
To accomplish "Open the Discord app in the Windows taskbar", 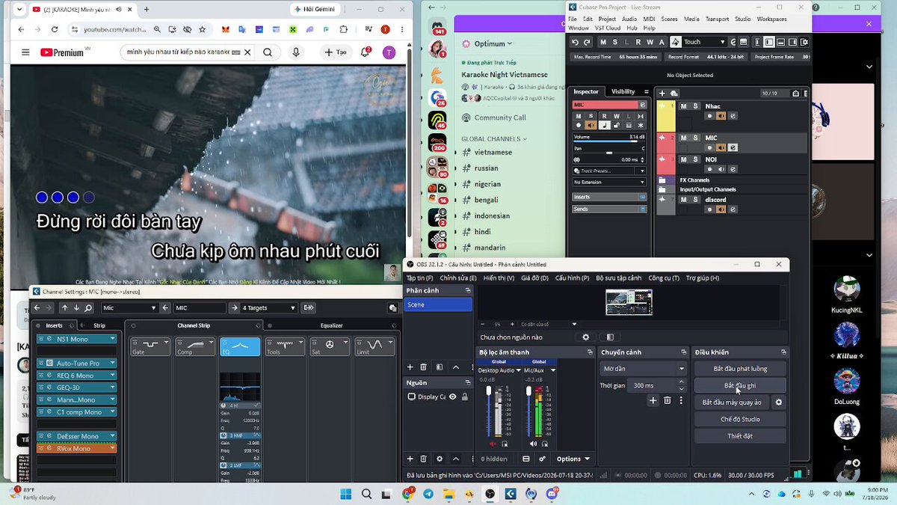I will (552, 494).
